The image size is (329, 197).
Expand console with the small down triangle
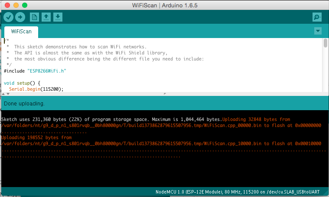click(8, 94)
